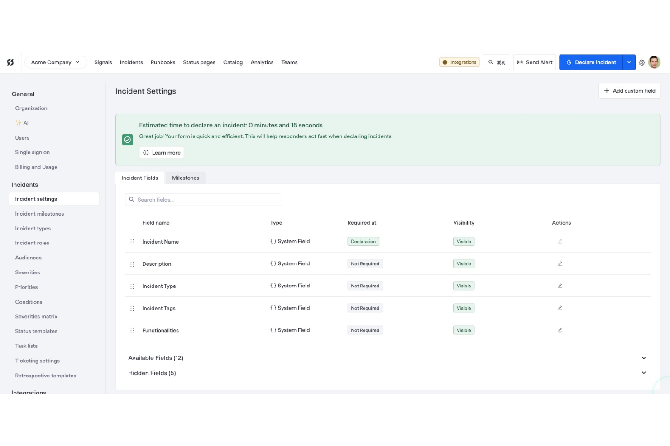This screenshot has height=446, width=670.
Task: Open the Runbooks menu item
Action: click(x=163, y=62)
